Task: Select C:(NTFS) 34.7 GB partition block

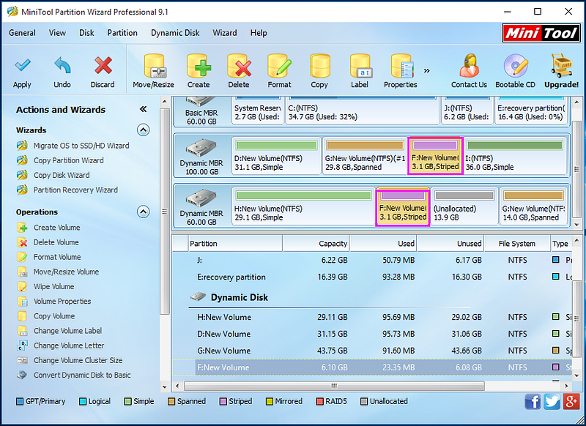Action: (x=363, y=111)
